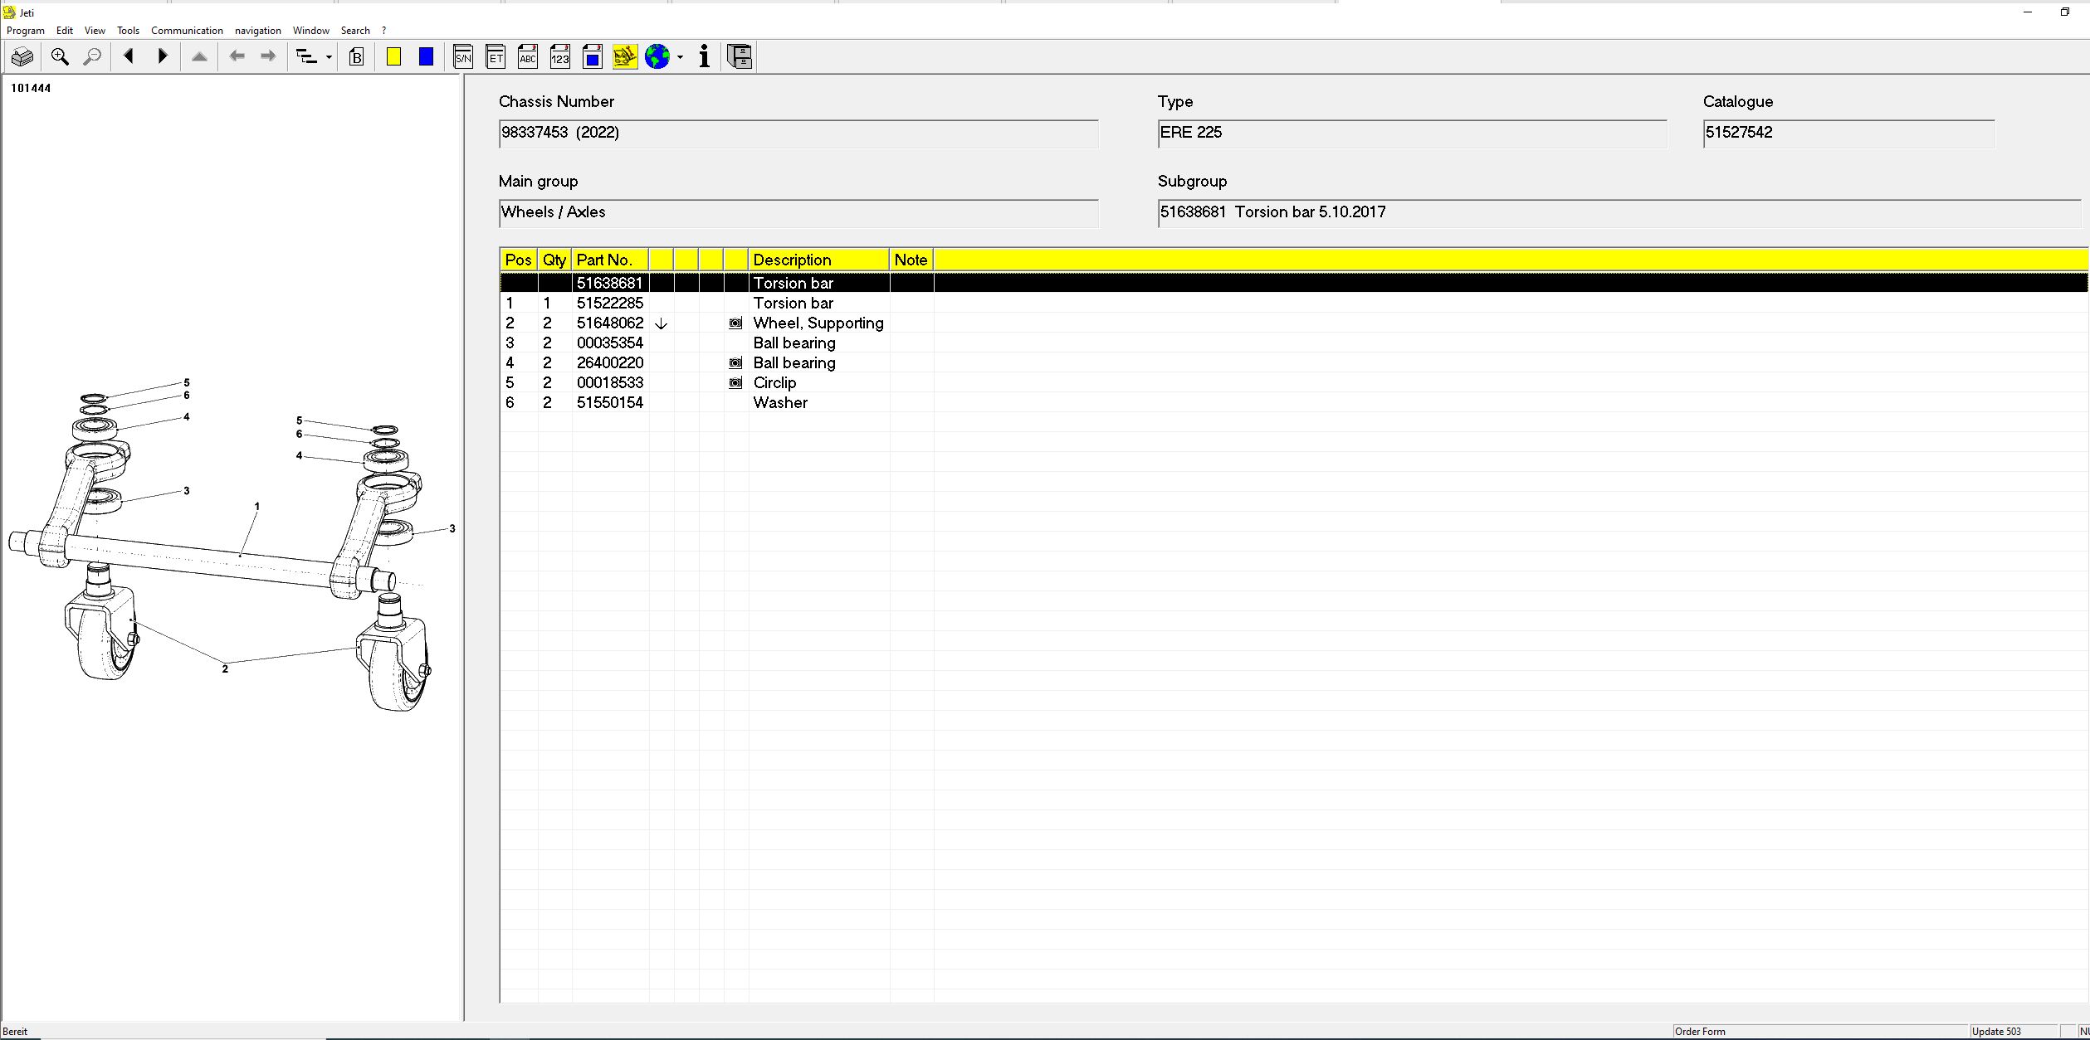Click the document B icon
2090x1040 pixels.
[x=357, y=56]
